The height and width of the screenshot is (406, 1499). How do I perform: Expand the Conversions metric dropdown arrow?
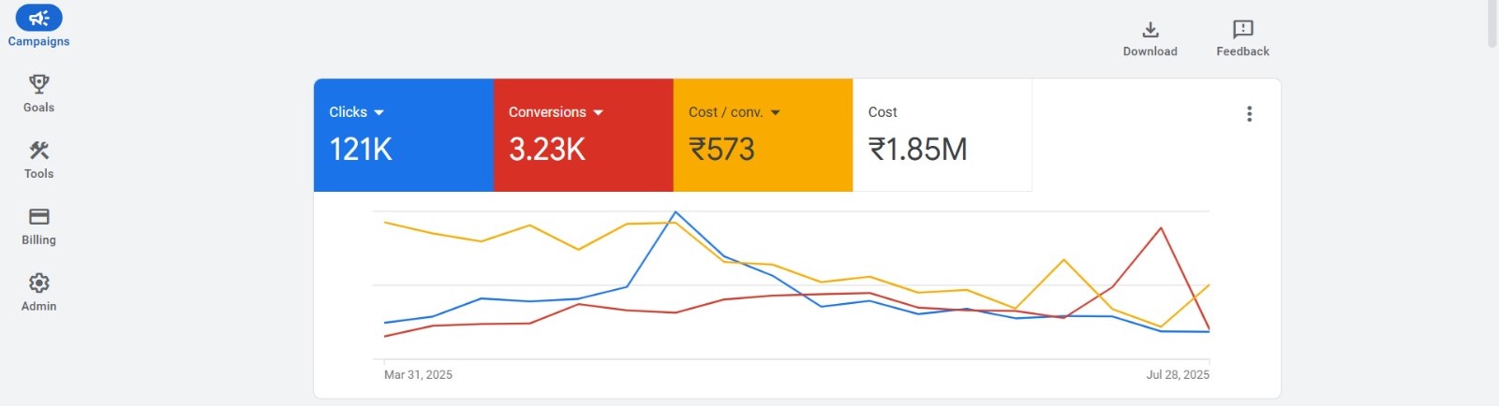point(599,112)
